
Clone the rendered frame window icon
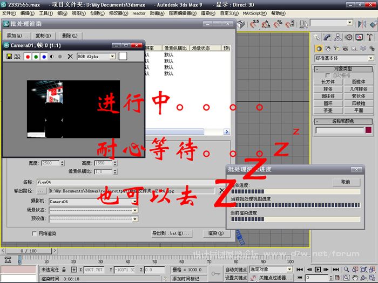click(17, 57)
